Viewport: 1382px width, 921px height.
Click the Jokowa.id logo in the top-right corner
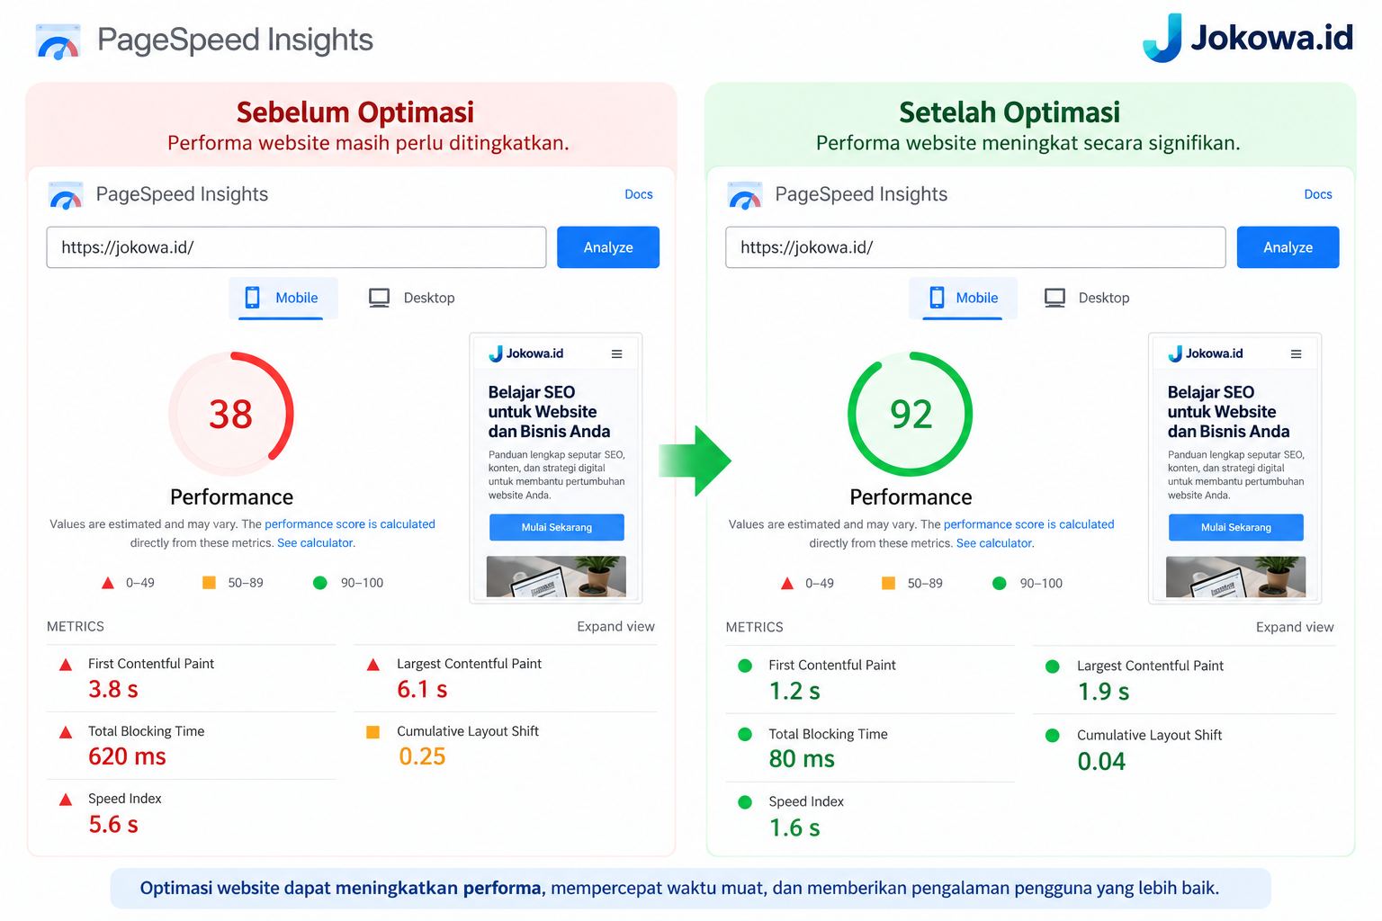click(x=1248, y=38)
